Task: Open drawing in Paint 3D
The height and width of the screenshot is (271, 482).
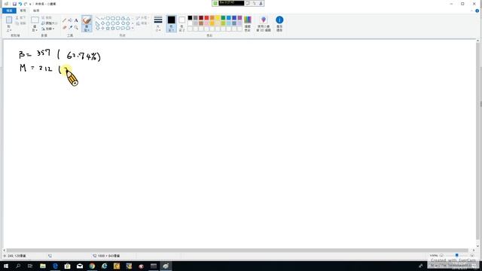Action: tap(264, 23)
